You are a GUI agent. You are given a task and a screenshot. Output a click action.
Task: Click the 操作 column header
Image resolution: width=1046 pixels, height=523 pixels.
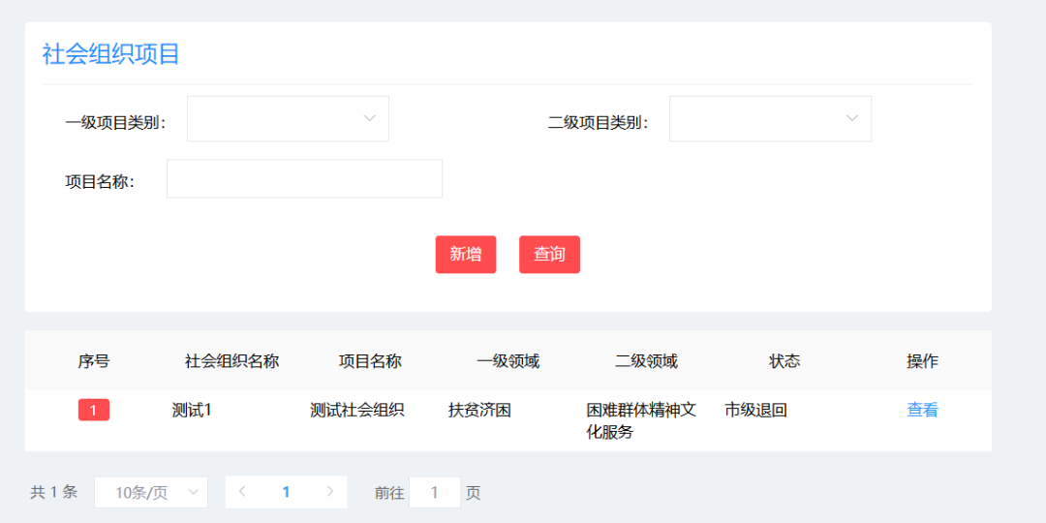click(923, 361)
